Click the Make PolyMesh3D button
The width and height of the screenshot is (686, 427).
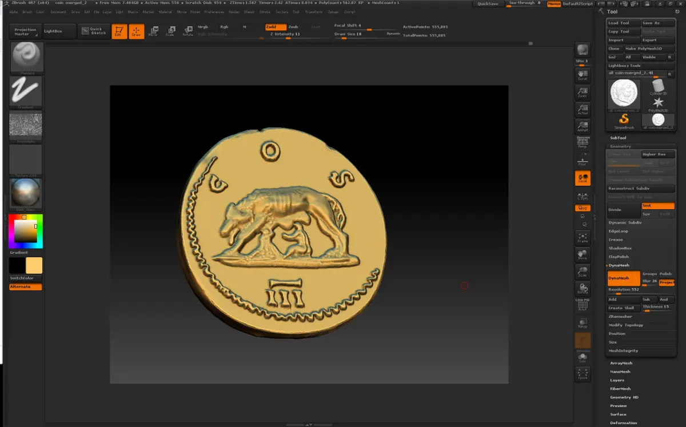point(644,49)
